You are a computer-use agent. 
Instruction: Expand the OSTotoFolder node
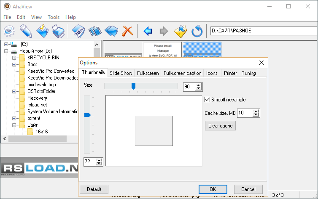(x=14, y=91)
